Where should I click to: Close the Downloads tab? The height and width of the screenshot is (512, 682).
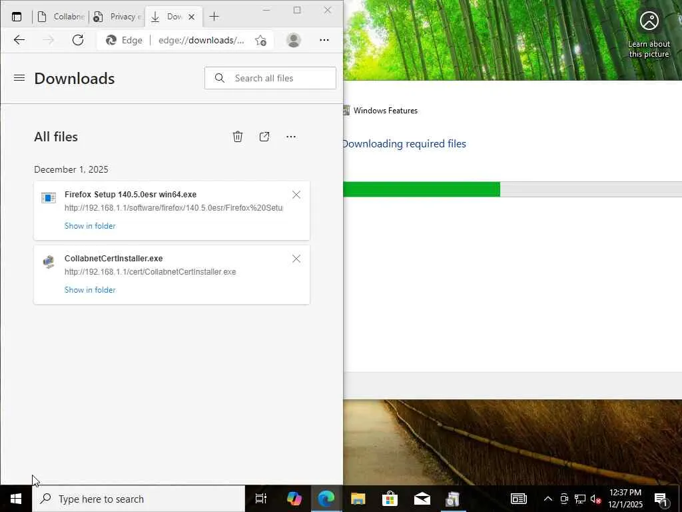click(191, 17)
